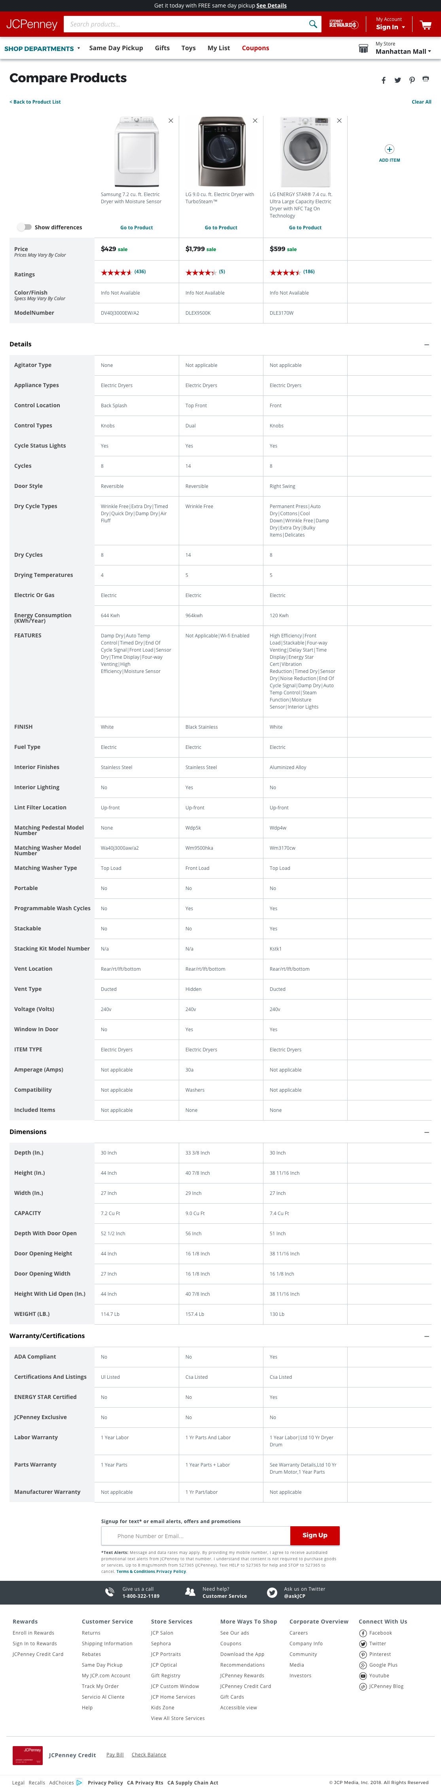Open the Shop Departments dropdown
This screenshot has width=441, height=1790.
pyautogui.click(x=42, y=49)
